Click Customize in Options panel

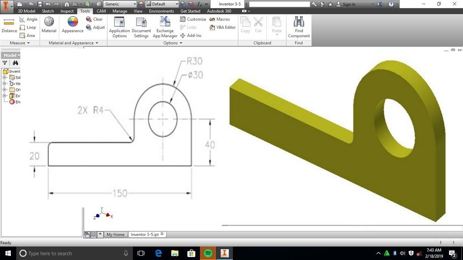pos(193,19)
